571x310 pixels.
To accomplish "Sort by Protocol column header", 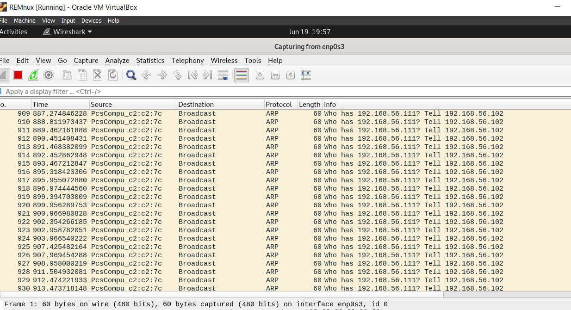I will 281,104.
